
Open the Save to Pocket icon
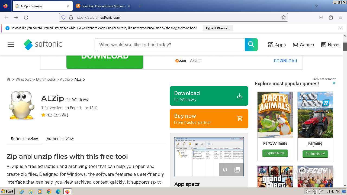(x=321, y=17)
